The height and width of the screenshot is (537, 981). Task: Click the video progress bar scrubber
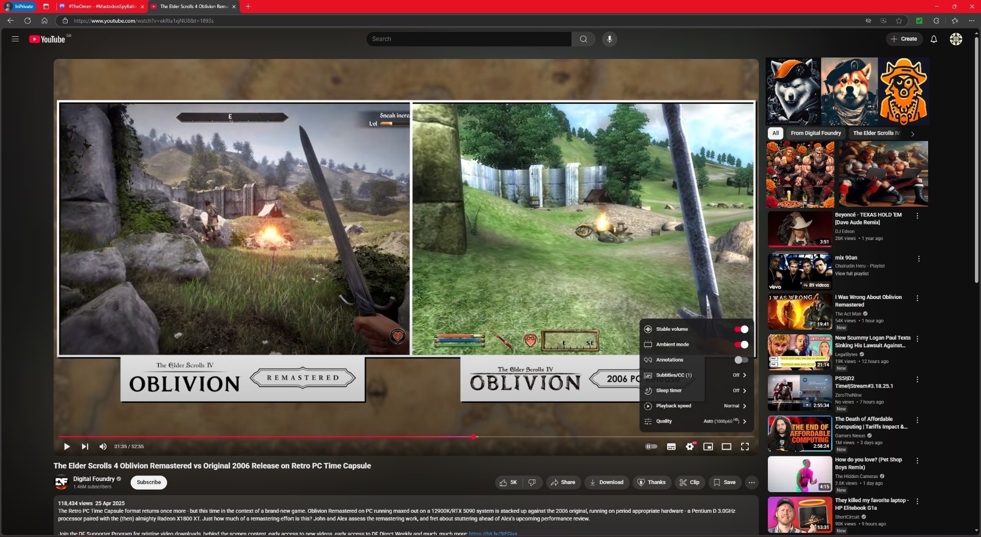[474, 437]
